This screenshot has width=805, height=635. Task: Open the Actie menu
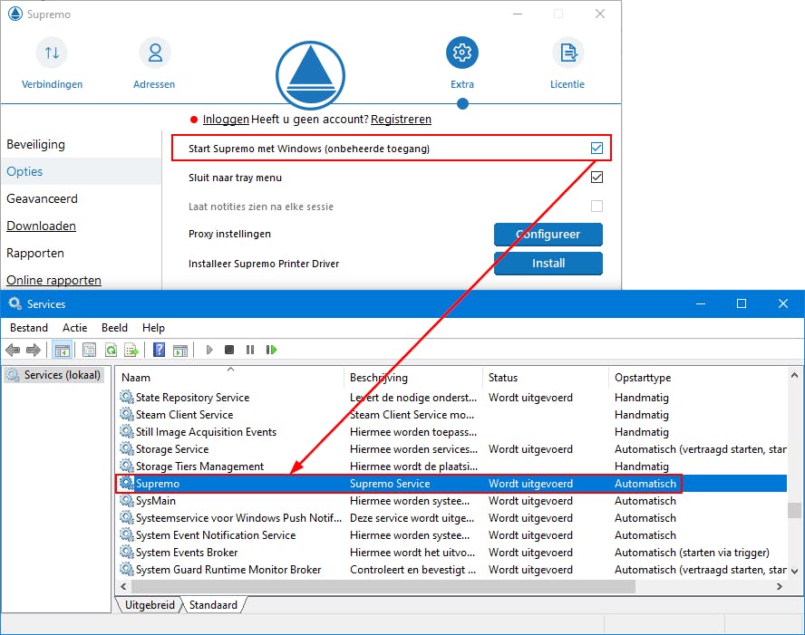pyautogui.click(x=75, y=327)
